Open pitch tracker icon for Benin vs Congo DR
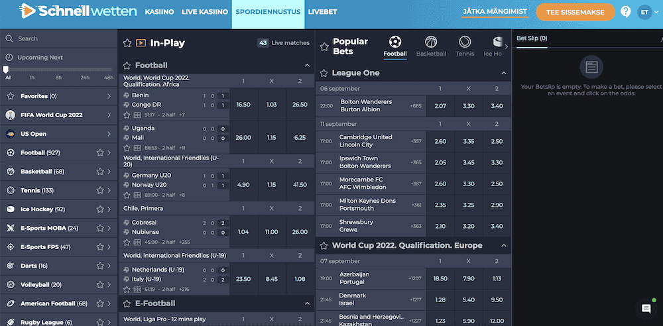The height and width of the screenshot is (326, 663). coord(137,115)
